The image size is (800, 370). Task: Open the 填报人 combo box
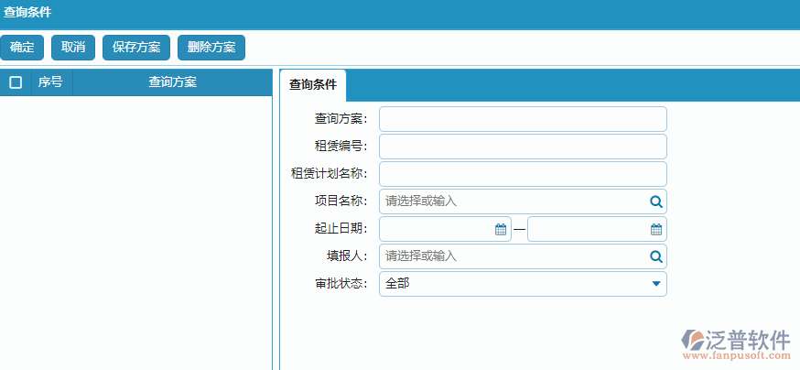513,256
